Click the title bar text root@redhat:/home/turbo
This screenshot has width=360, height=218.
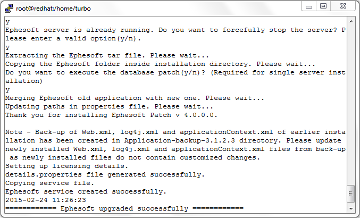53,9
